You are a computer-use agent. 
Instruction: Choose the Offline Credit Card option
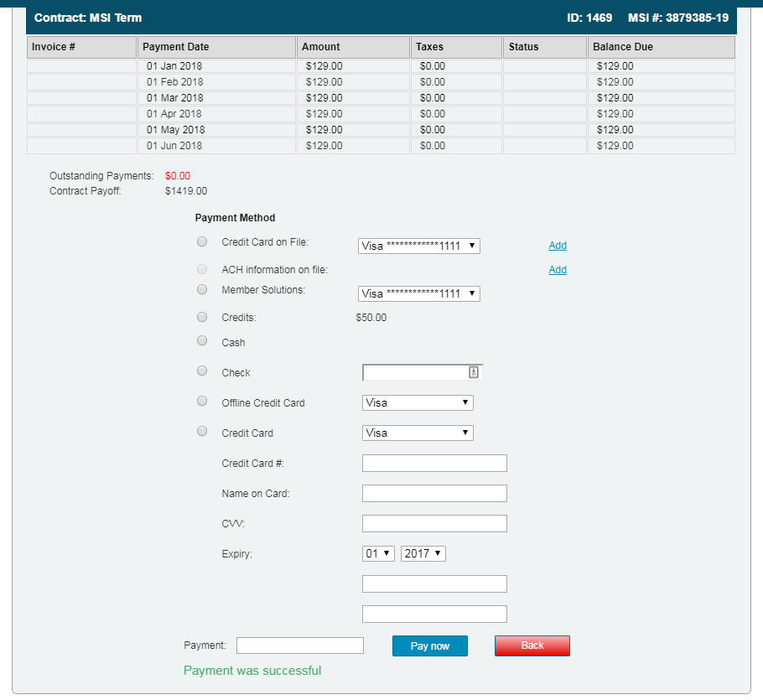click(202, 401)
